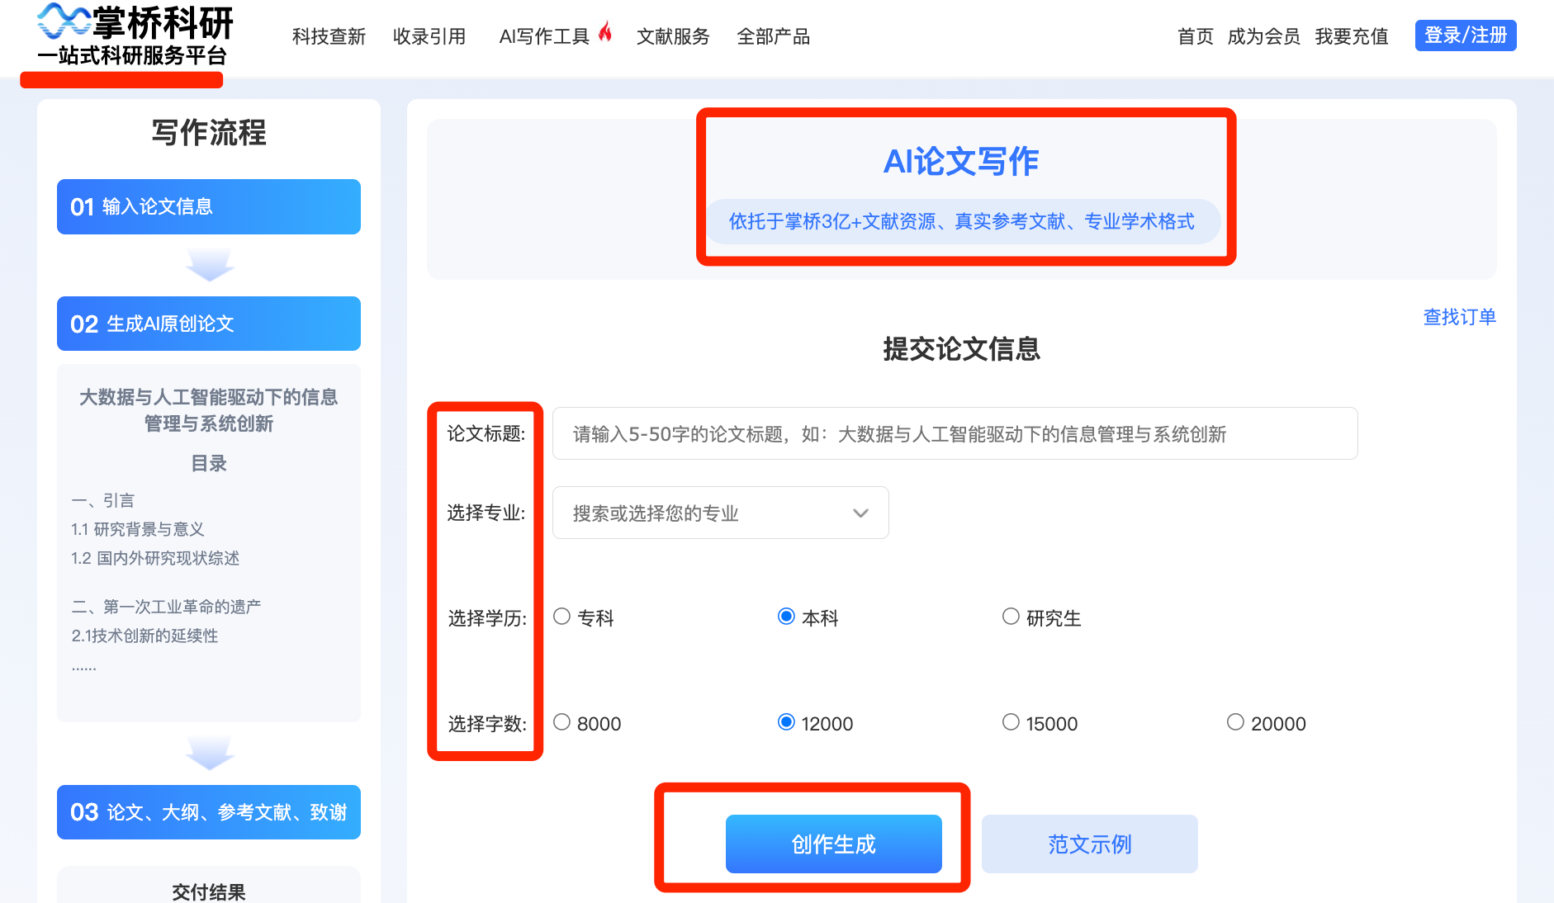
Task: Click 成为会员 link
Action: coord(1263,36)
